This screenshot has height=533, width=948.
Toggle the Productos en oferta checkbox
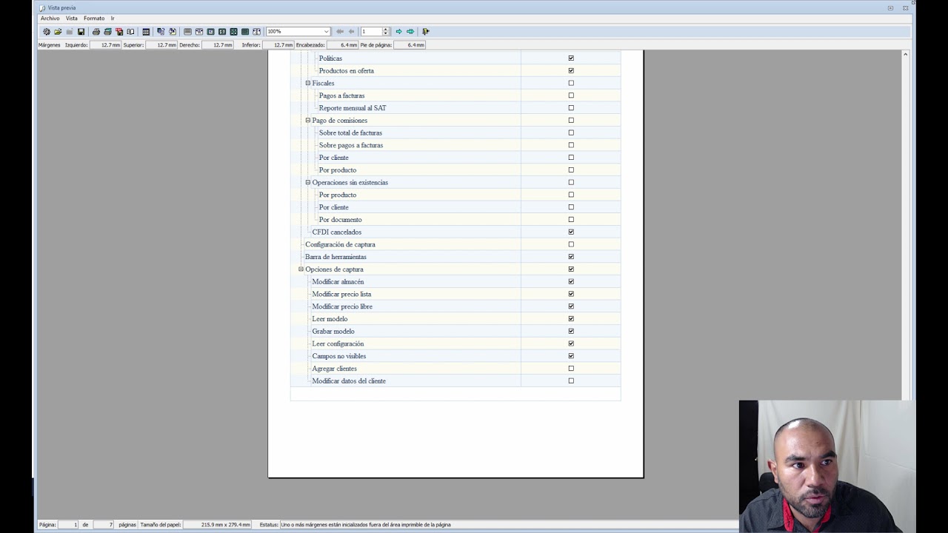571,70
